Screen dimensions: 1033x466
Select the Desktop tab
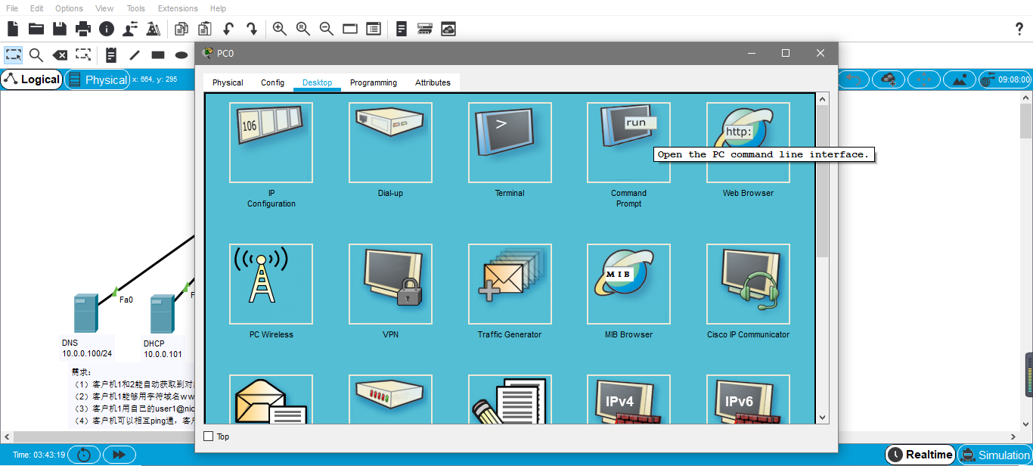point(317,82)
